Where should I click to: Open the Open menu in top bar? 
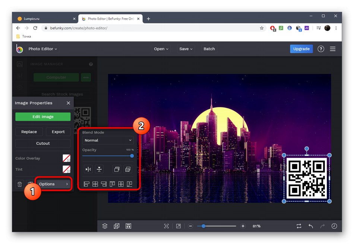pyautogui.click(x=161, y=49)
